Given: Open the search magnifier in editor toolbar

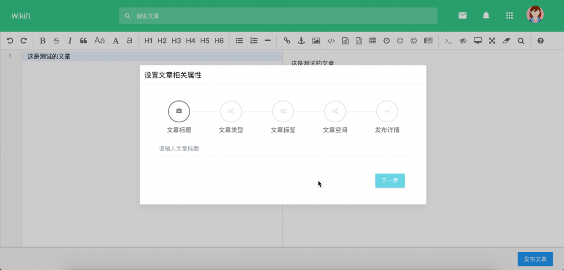Looking at the screenshot, I should tap(521, 41).
